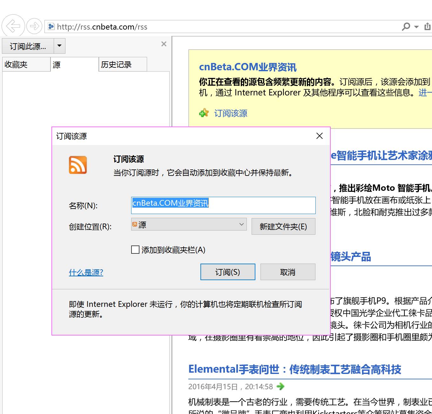Close the favorites center side panel
The width and height of the screenshot is (432, 414).
tap(164, 44)
